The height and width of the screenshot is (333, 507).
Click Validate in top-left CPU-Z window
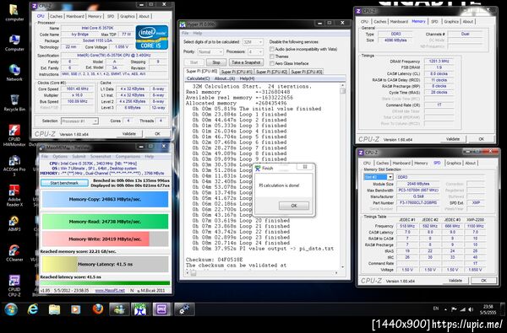pyautogui.click(x=128, y=133)
